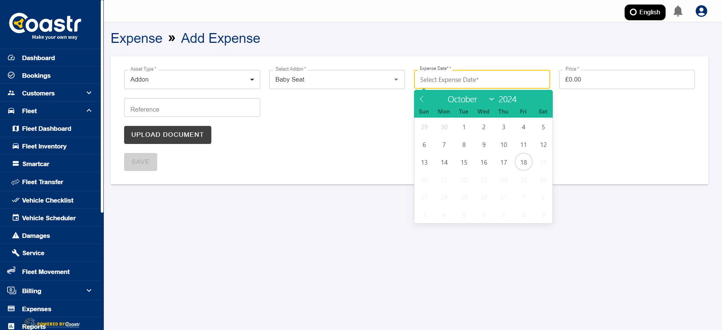
Task: Click the Fleet Inventory car icon
Action: (x=15, y=146)
